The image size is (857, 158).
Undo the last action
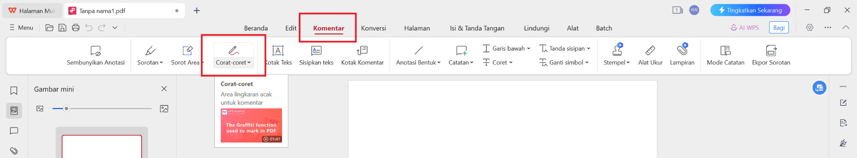[x=89, y=28]
